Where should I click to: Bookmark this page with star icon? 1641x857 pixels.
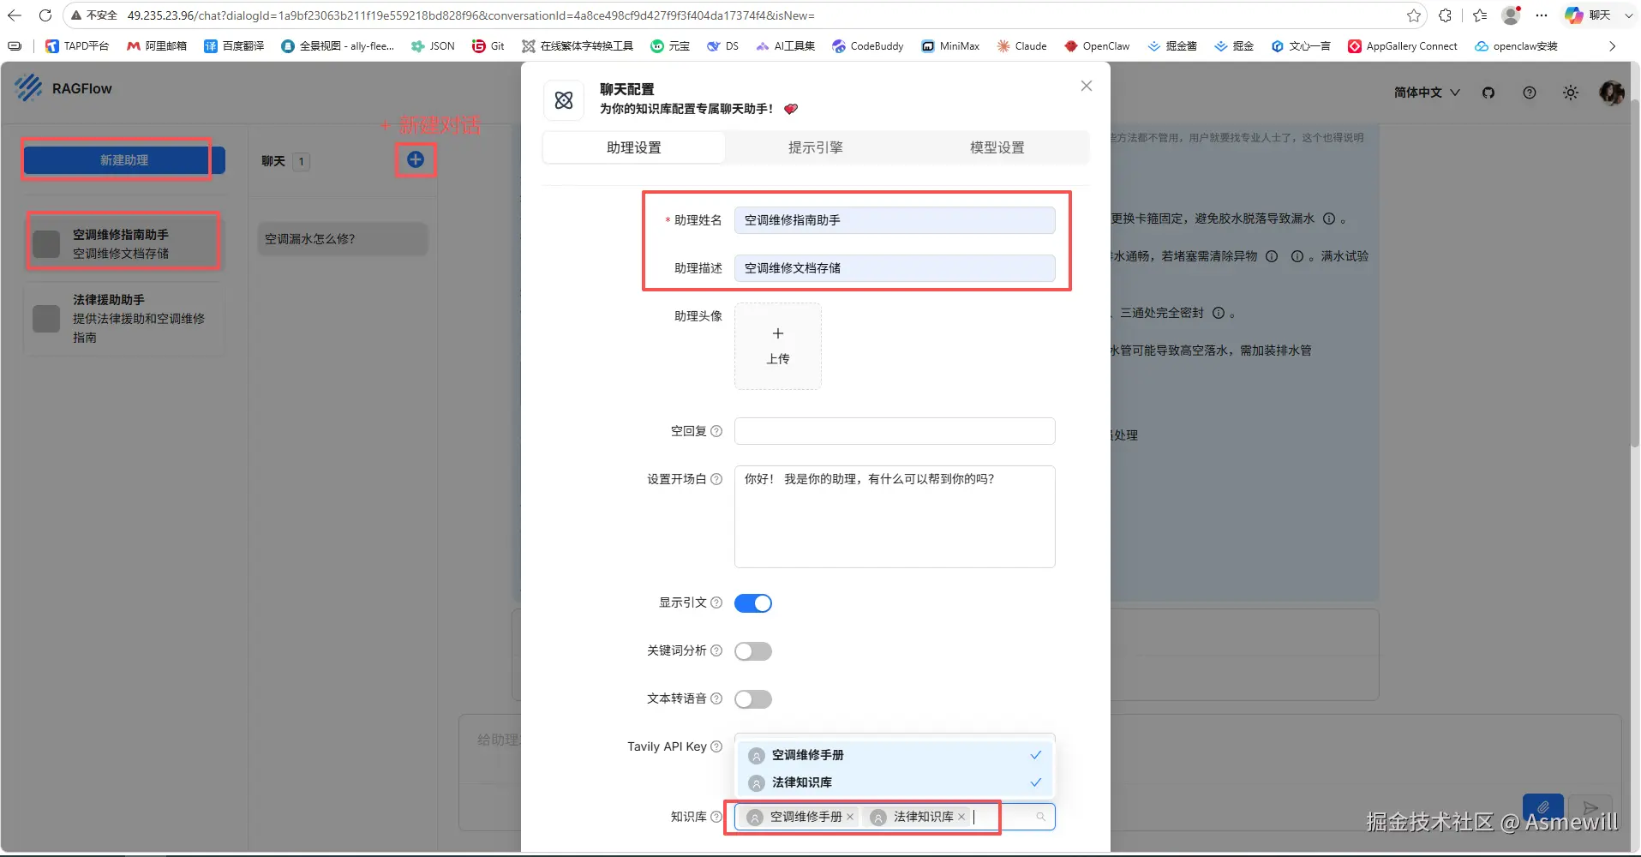tap(1414, 15)
